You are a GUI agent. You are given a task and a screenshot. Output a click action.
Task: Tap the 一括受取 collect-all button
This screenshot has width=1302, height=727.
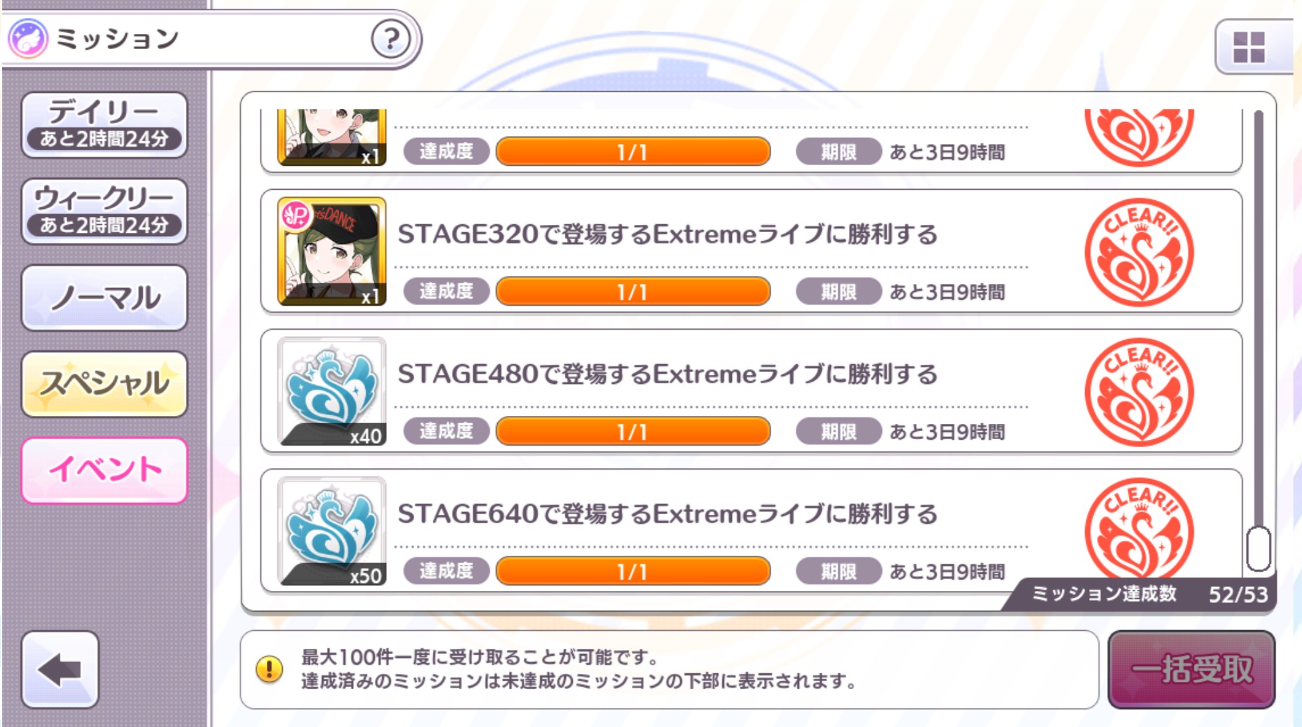1191,669
